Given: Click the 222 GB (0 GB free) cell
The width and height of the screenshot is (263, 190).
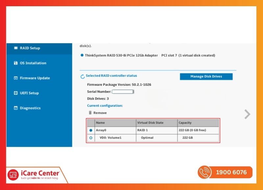Looking at the screenshot, I should (198, 130).
